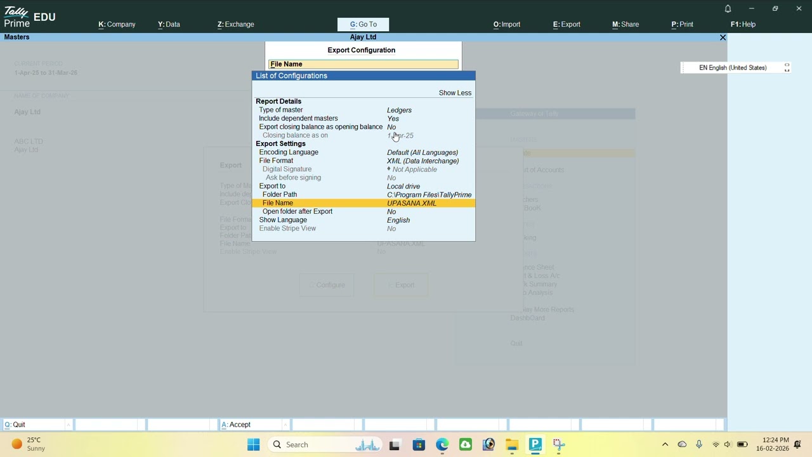Open the O: Import menu

point(507,24)
